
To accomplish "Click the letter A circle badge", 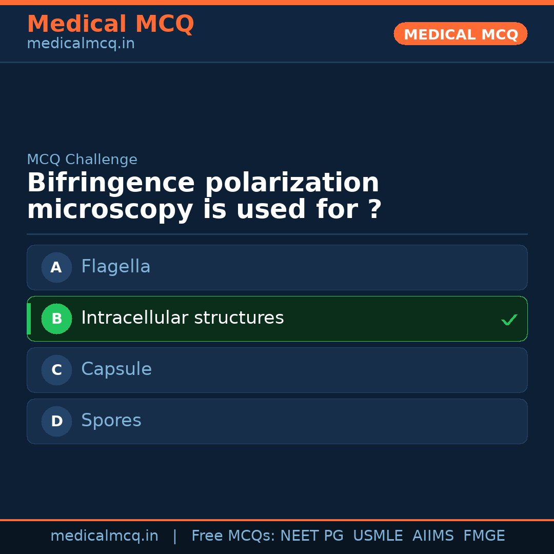I will click(x=56, y=267).
